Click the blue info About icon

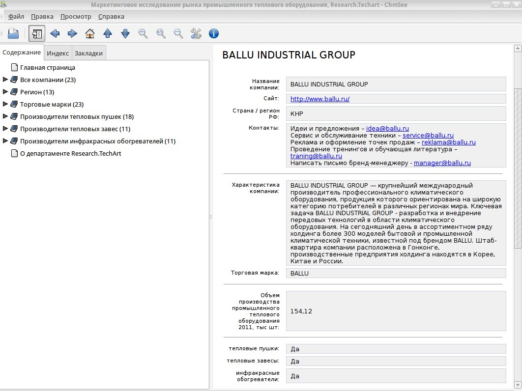pos(214,33)
